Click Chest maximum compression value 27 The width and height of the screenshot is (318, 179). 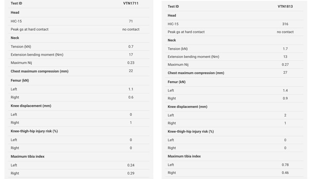tap(285, 72)
